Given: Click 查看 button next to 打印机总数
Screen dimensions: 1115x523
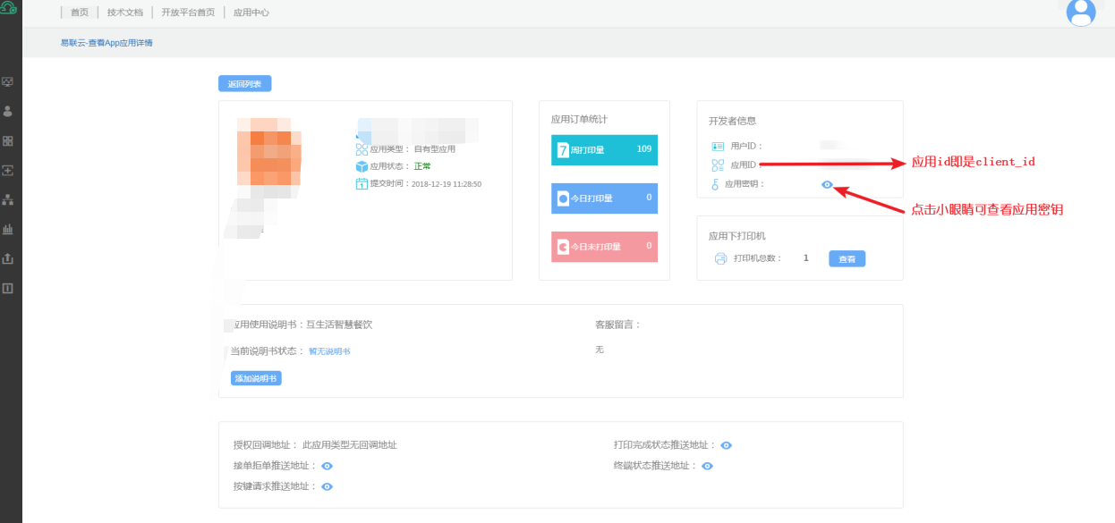Looking at the screenshot, I should click(847, 258).
